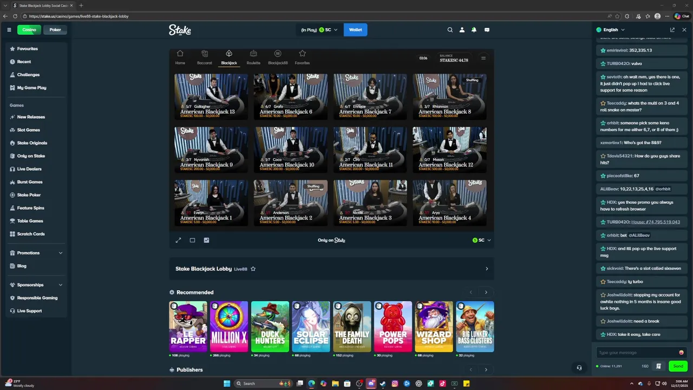The image size is (693, 390).
Task: Browse New Releases in the sidebar
Action: [x=37, y=117]
